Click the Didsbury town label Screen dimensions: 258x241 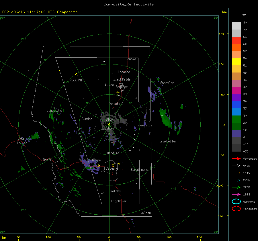[108, 128]
